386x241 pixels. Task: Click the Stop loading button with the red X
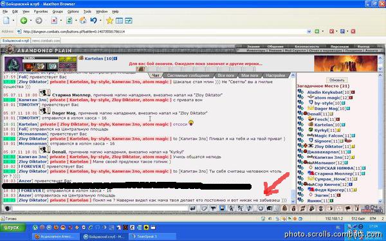54,21
